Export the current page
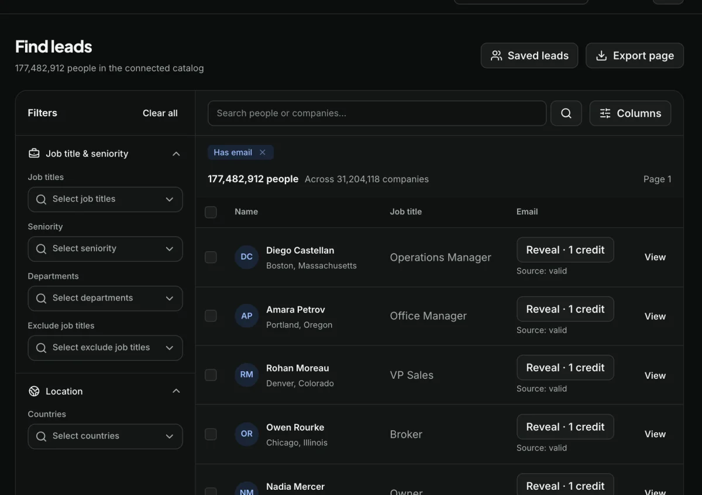The width and height of the screenshot is (702, 495). point(635,56)
